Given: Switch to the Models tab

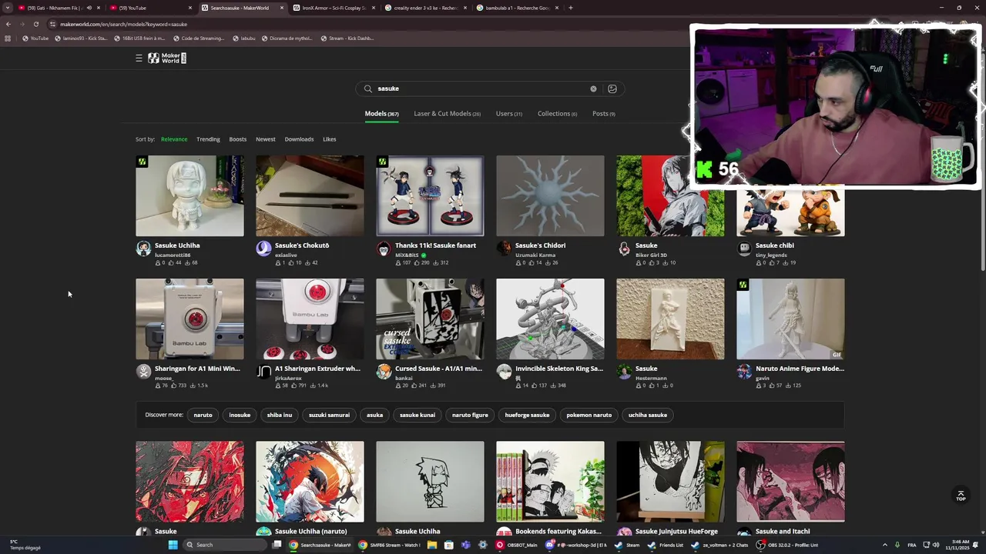Looking at the screenshot, I should pos(381,114).
